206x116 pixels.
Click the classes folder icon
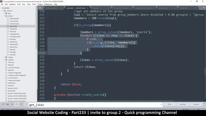tap(6, 16)
